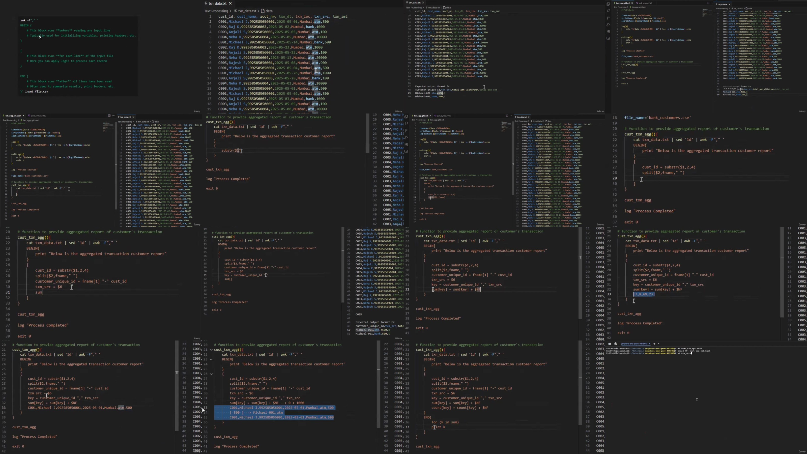This screenshot has width=807, height=454.
Task: Close the explore-and-grow-461506 terminal tab
Action: 649,344
